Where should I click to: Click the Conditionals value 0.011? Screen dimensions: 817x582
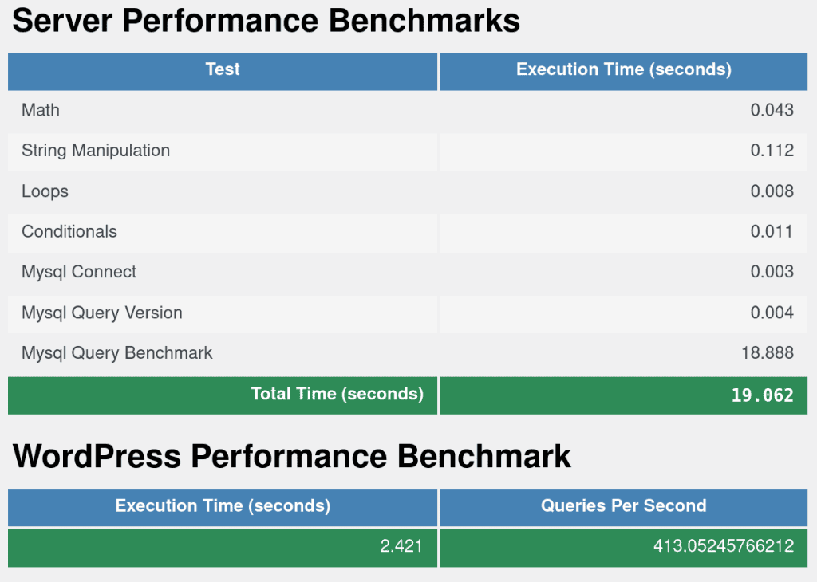click(x=772, y=232)
